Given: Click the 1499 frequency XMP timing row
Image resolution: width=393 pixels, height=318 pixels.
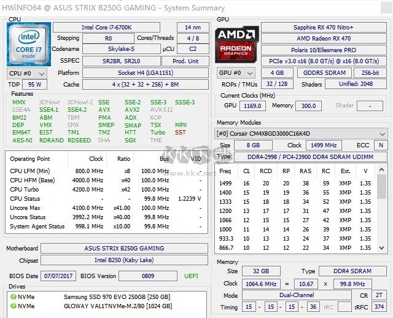Looking at the screenshot, I should (x=295, y=184).
